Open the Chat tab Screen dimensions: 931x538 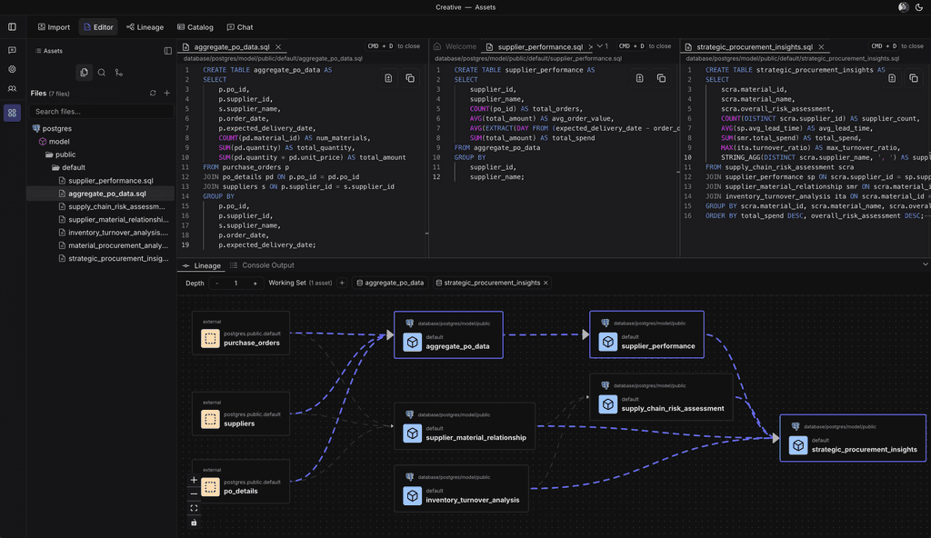238,27
